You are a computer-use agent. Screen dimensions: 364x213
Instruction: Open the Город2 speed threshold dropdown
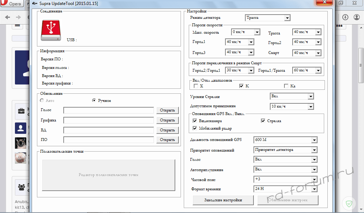pyautogui.click(x=307, y=42)
